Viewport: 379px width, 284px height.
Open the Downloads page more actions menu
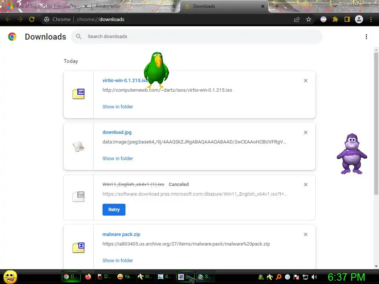(x=366, y=37)
